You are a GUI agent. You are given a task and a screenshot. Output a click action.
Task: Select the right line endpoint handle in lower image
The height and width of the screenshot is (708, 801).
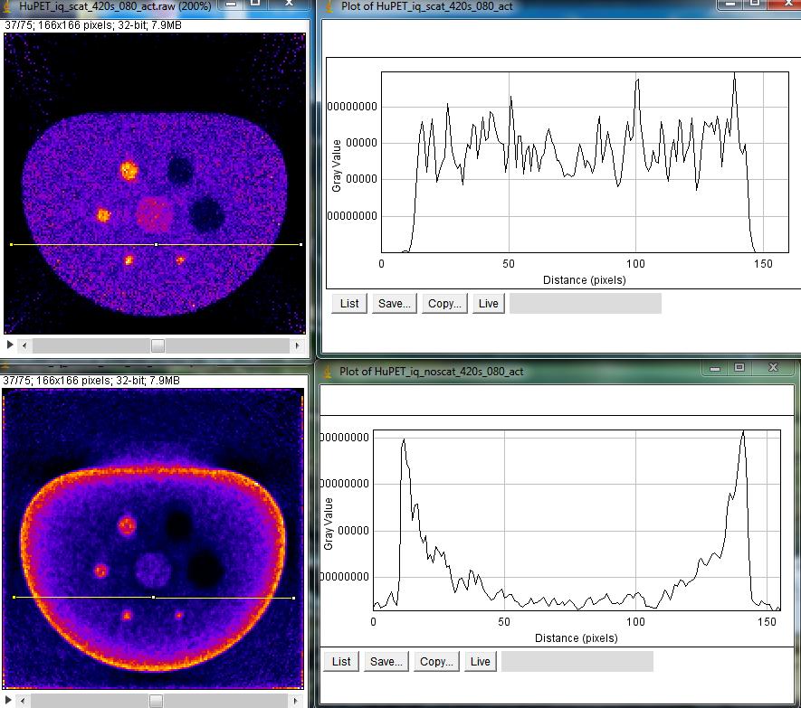tap(294, 597)
